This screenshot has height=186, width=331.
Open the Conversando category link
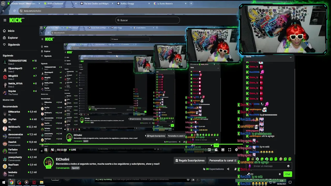click(63, 168)
